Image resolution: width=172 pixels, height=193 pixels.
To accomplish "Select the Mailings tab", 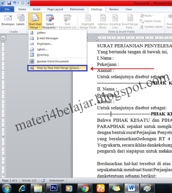I will pos(97,9).
